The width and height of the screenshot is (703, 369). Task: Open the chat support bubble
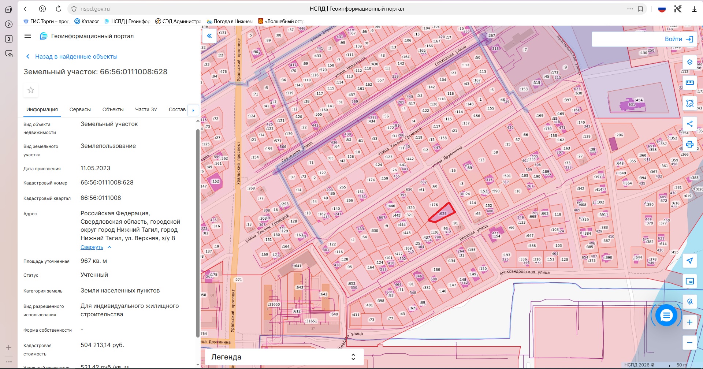[666, 315]
